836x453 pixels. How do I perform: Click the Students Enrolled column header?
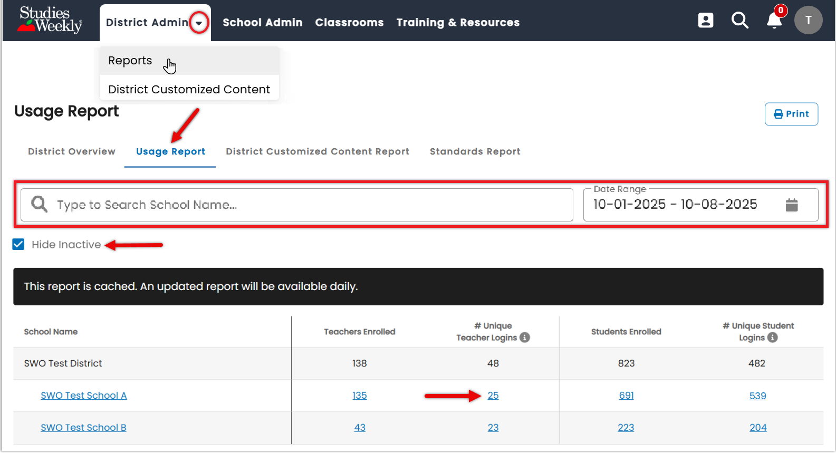(x=626, y=332)
